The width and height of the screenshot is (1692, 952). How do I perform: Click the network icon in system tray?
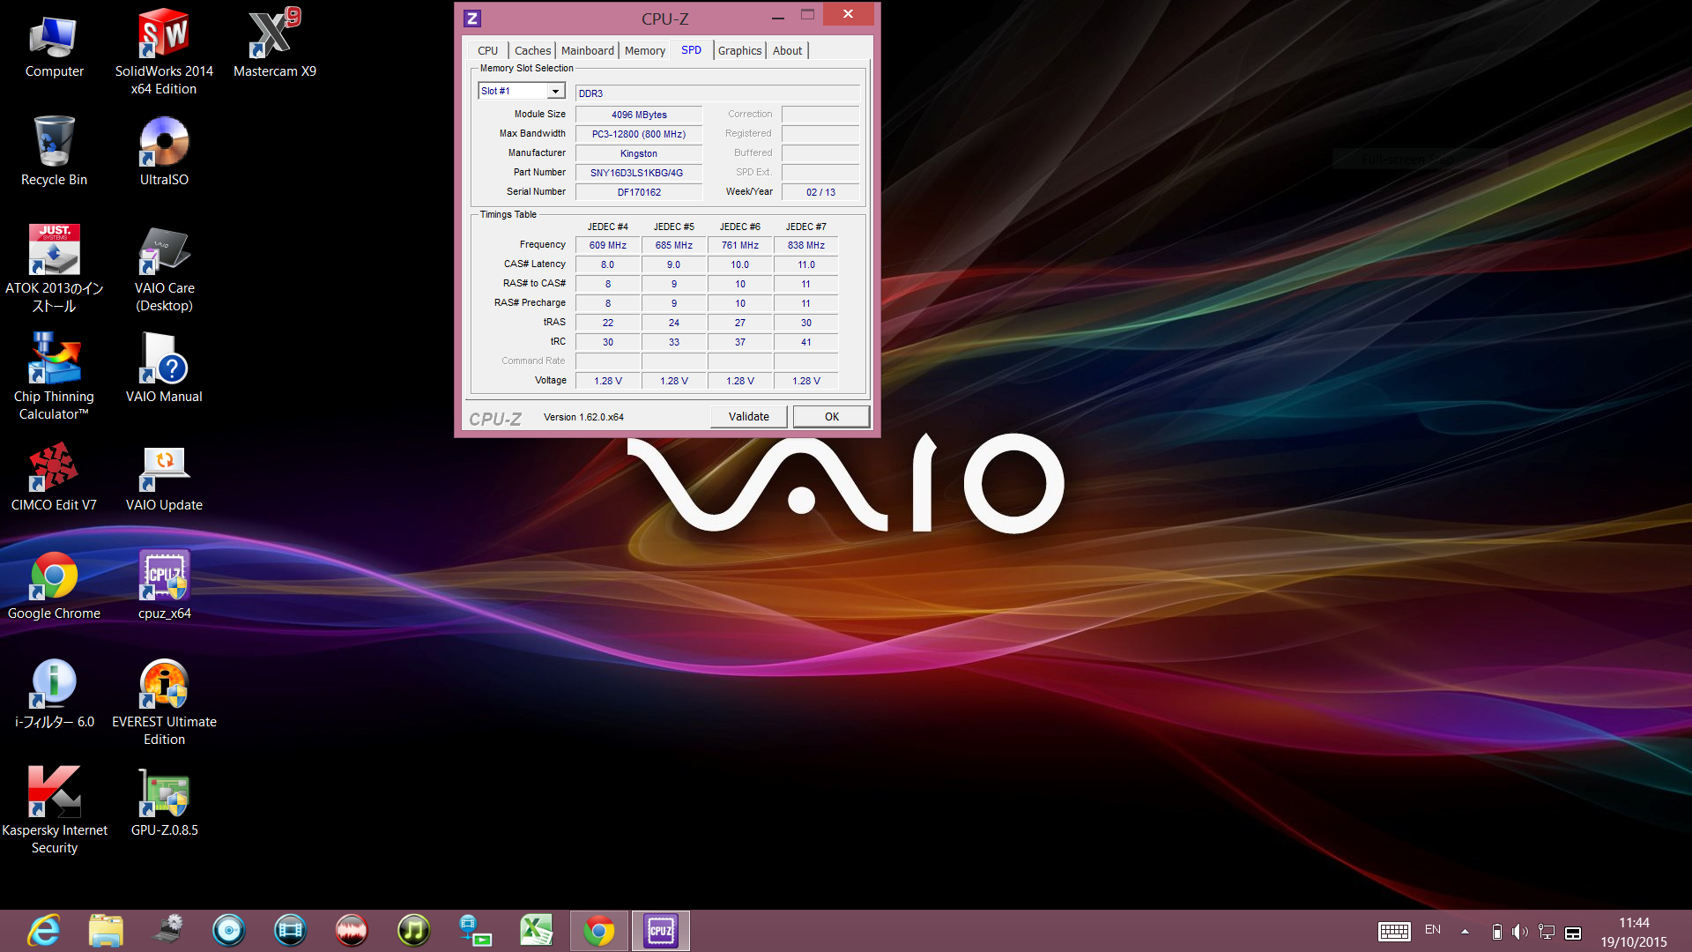pos(1547,932)
